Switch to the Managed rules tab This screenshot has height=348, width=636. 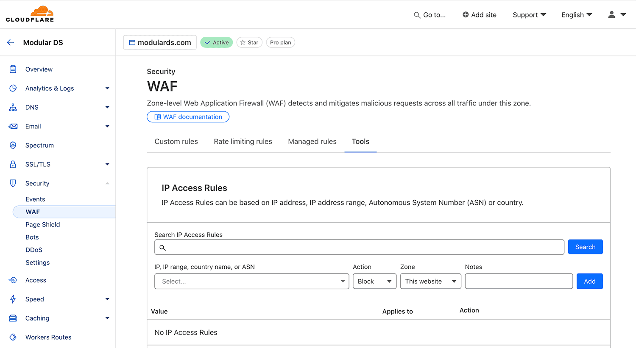pos(312,141)
